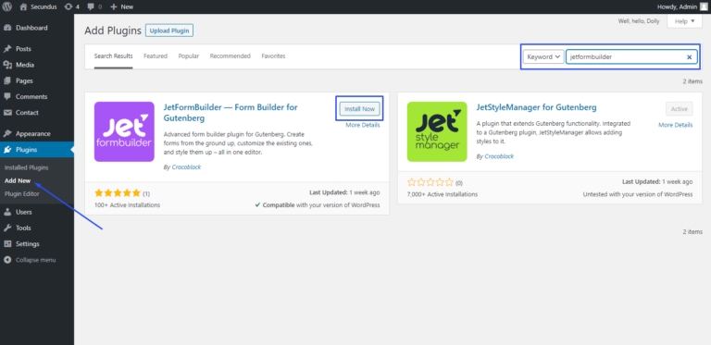The width and height of the screenshot is (711, 345).
Task: Click the Posts pushpin icon
Action: 7,48
